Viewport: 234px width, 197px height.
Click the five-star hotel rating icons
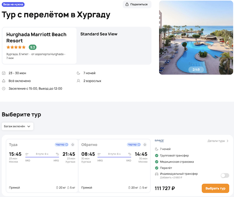[16, 47]
